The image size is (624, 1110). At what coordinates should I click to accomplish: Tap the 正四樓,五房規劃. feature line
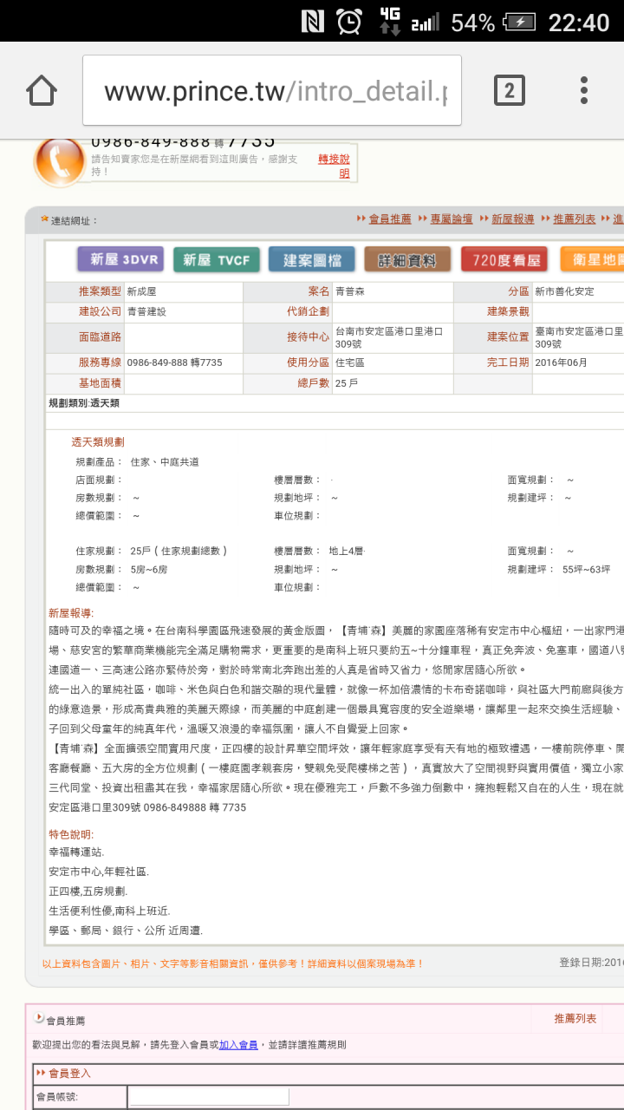[88, 891]
